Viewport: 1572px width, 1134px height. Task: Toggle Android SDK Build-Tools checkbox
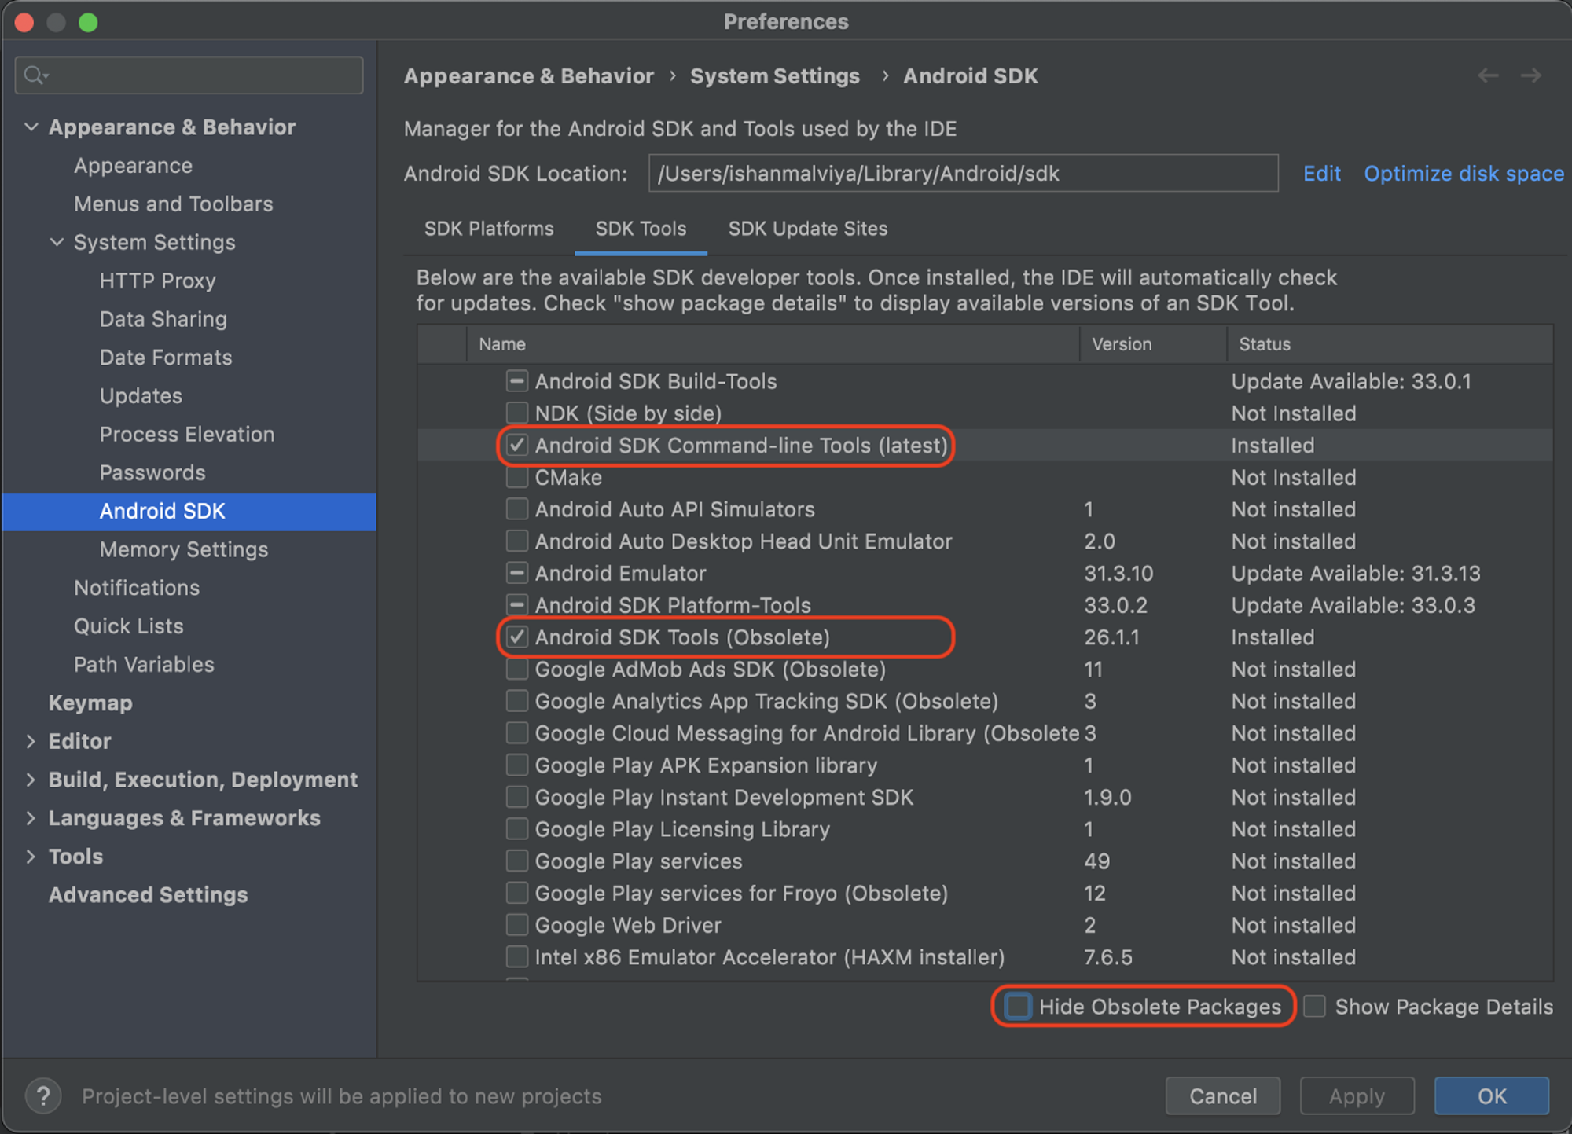[x=516, y=381]
